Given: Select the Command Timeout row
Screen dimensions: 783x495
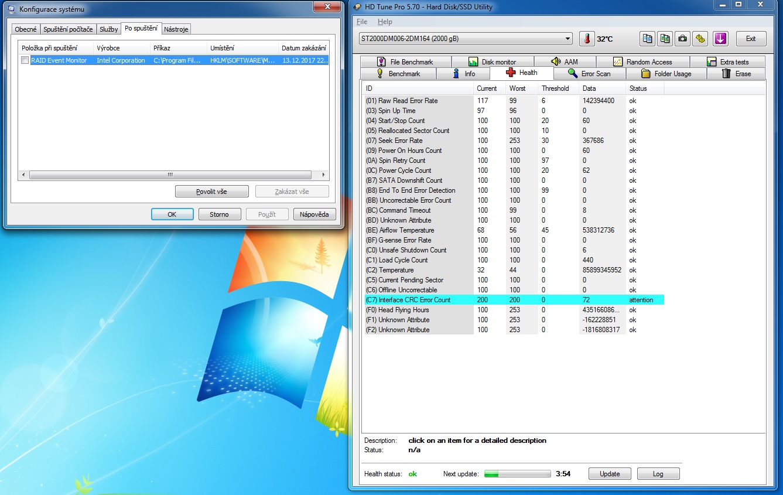Looking at the screenshot, I should pyautogui.click(x=513, y=210).
